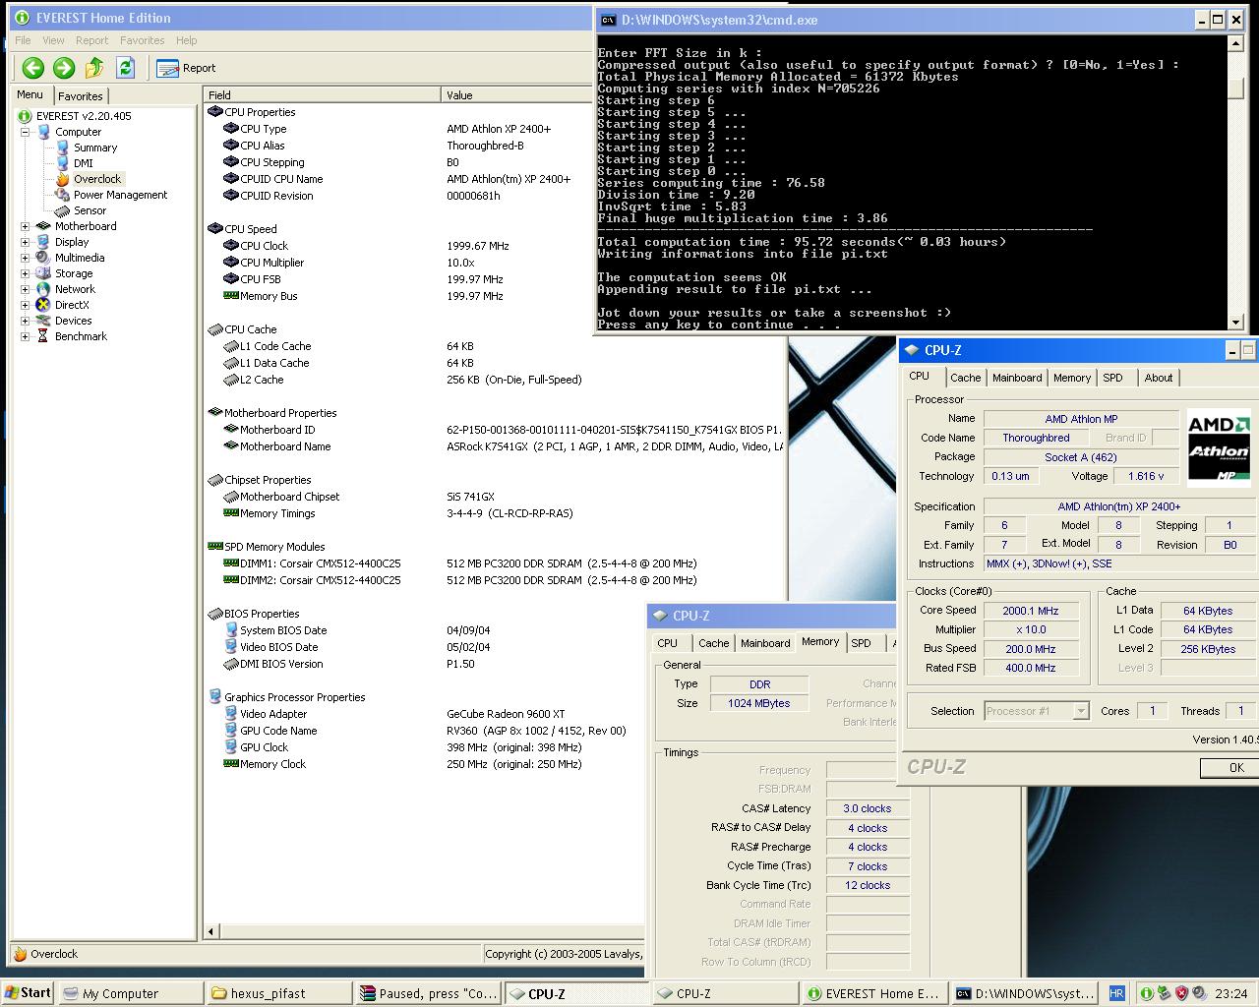The width and height of the screenshot is (1259, 1007).
Task: Select the GPU Code Name row
Action: (x=425, y=731)
